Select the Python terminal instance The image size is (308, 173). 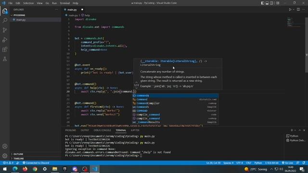coord(294,136)
